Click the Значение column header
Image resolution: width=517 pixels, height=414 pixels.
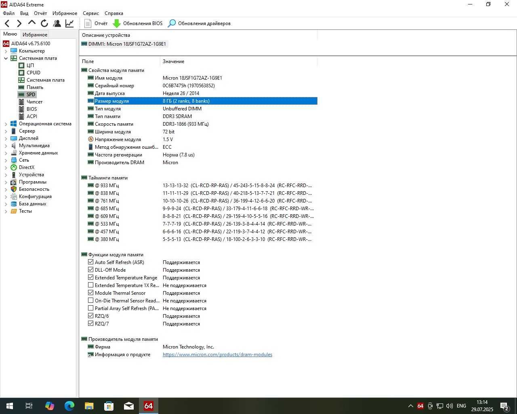pos(239,61)
